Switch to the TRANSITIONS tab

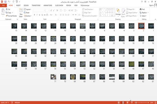(x=36, y=5)
